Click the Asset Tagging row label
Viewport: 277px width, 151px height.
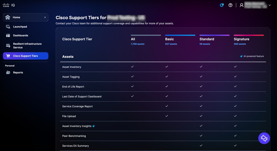click(x=71, y=77)
